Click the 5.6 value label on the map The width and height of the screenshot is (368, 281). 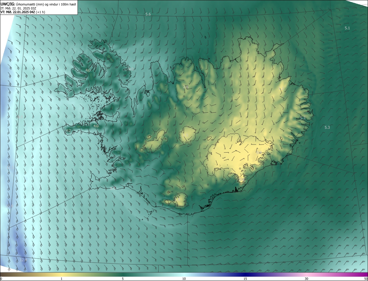[148, 14]
